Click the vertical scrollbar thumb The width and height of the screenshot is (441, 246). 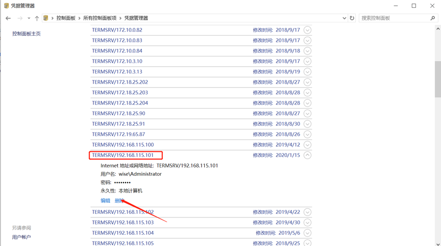(437, 79)
